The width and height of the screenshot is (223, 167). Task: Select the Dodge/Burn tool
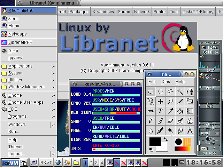[x=170, y=130]
